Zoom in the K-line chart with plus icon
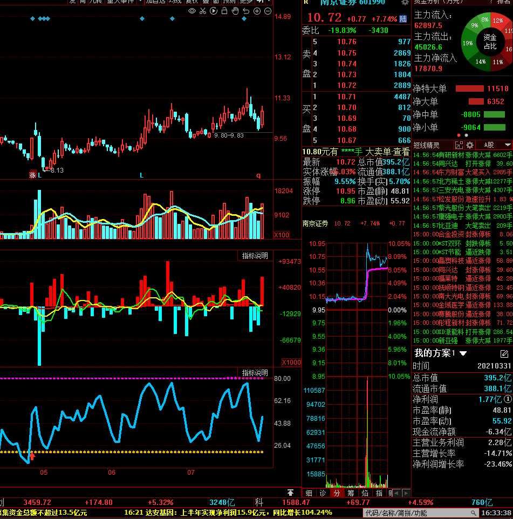513x519 pixels. point(257,11)
